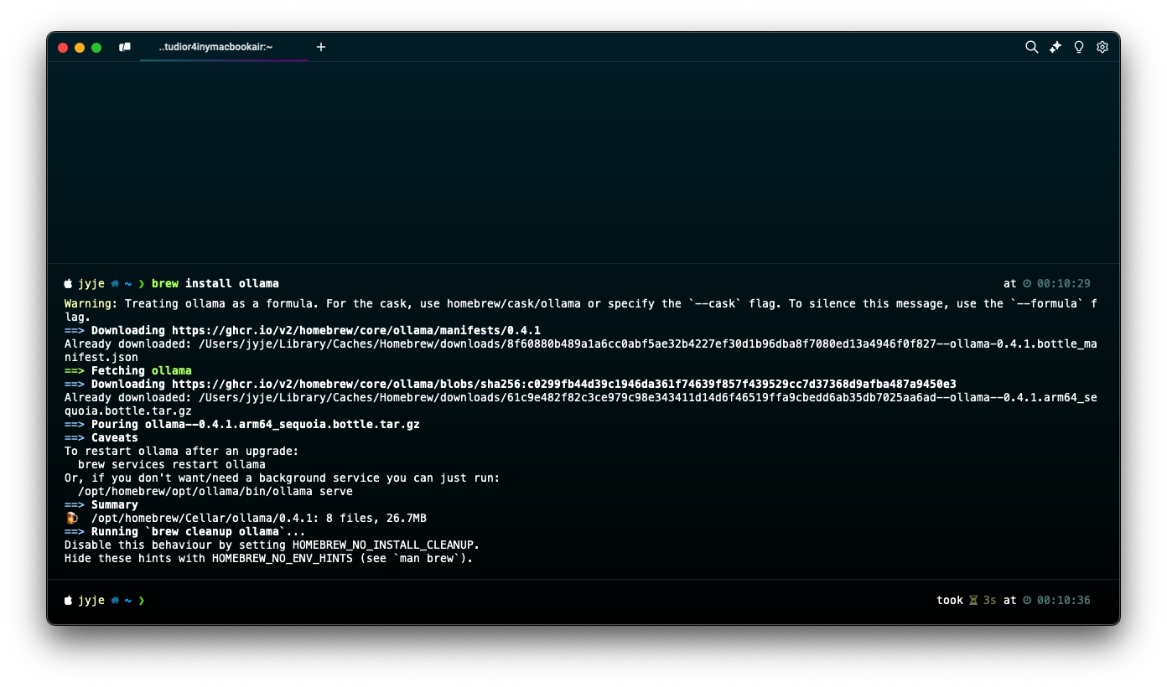
Task: Open the tabs panel icon left of the tab
Action: pyautogui.click(x=125, y=47)
